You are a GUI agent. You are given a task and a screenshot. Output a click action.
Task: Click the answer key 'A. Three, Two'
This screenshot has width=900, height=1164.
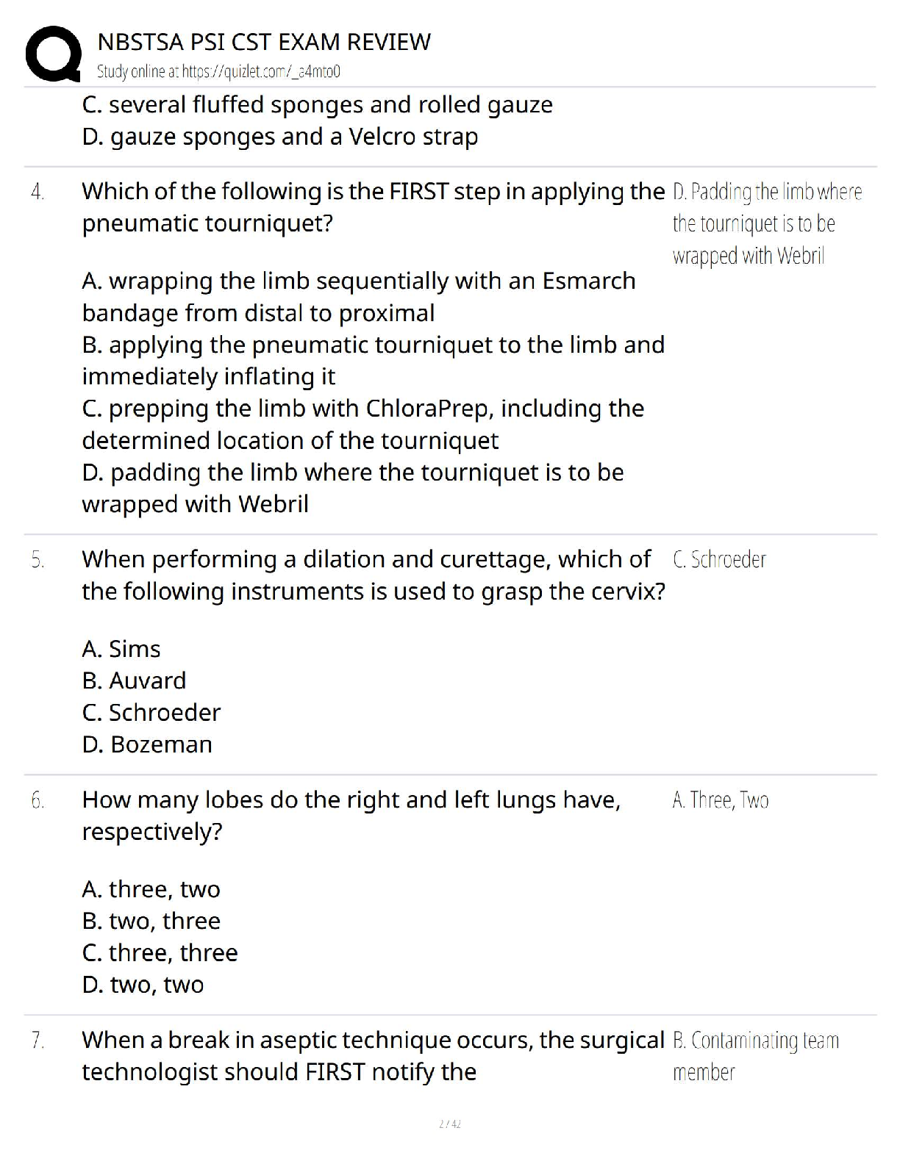[721, 800]
